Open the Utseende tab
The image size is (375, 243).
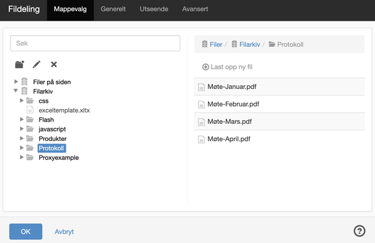[x=154, y=9]
